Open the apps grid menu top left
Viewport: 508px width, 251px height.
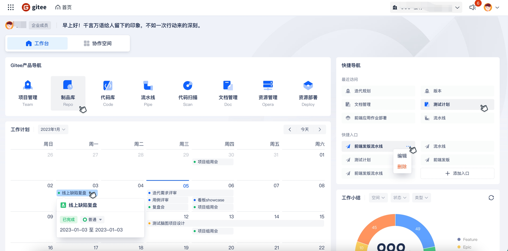(x=10, y=7)
